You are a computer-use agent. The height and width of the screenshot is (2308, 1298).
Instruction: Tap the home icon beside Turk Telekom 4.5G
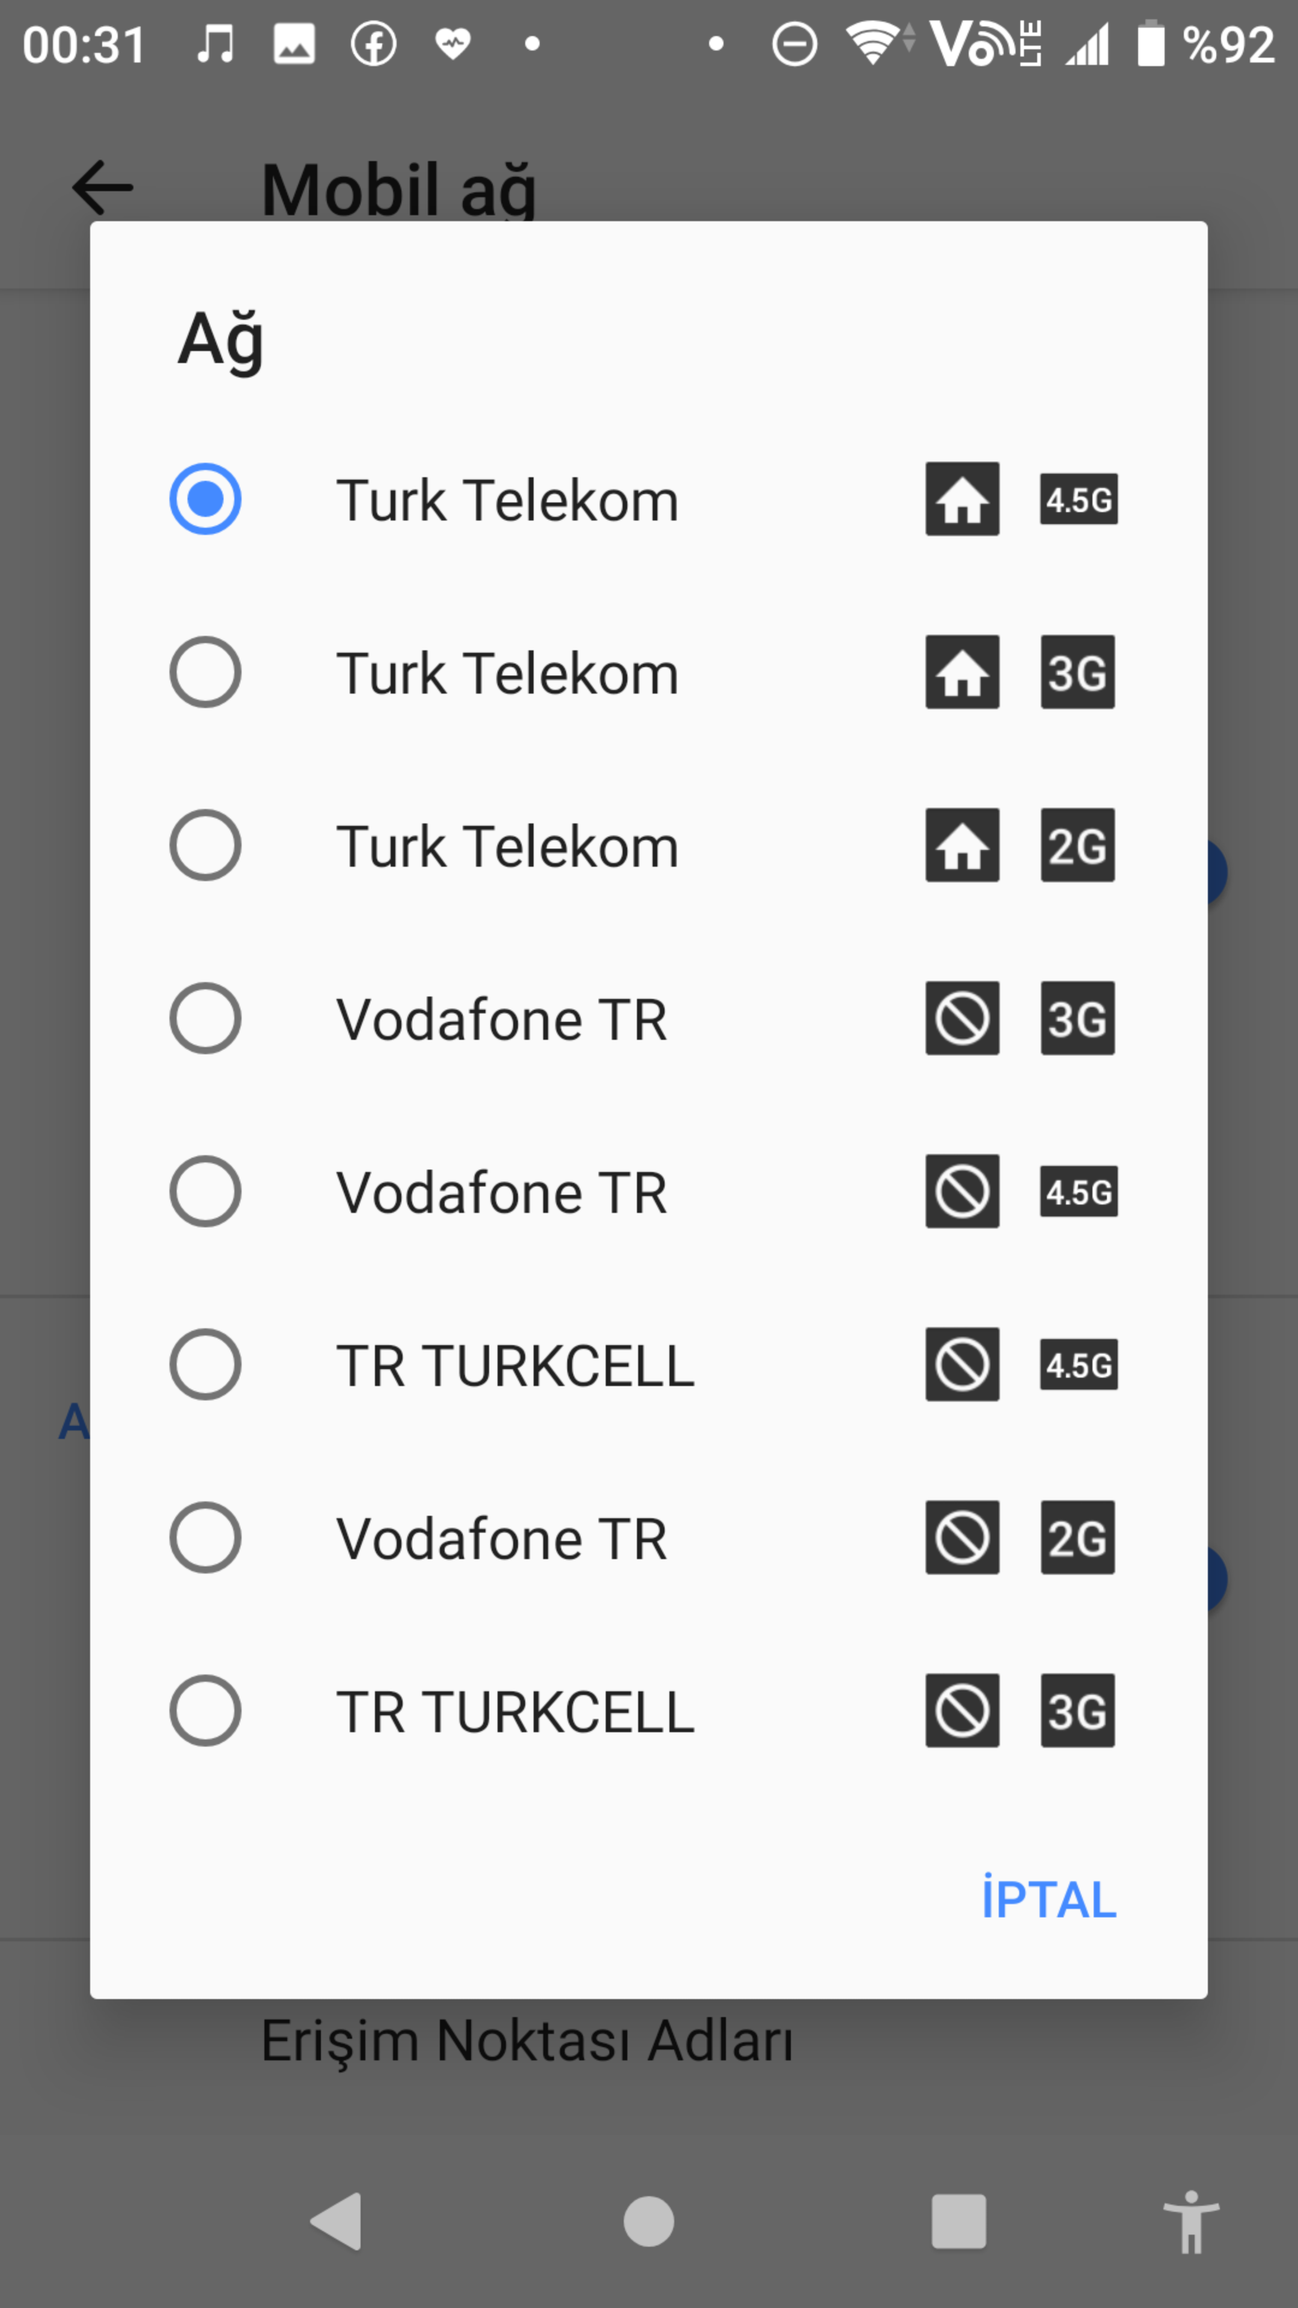click(x=962, y=499)
